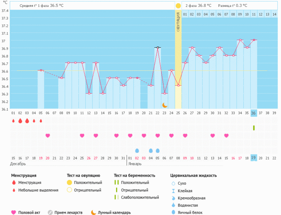The width and height of the screenshot is (281, 215).
Task: Click the phase 2 day 01 header cell
Action: tap(185, 14)
